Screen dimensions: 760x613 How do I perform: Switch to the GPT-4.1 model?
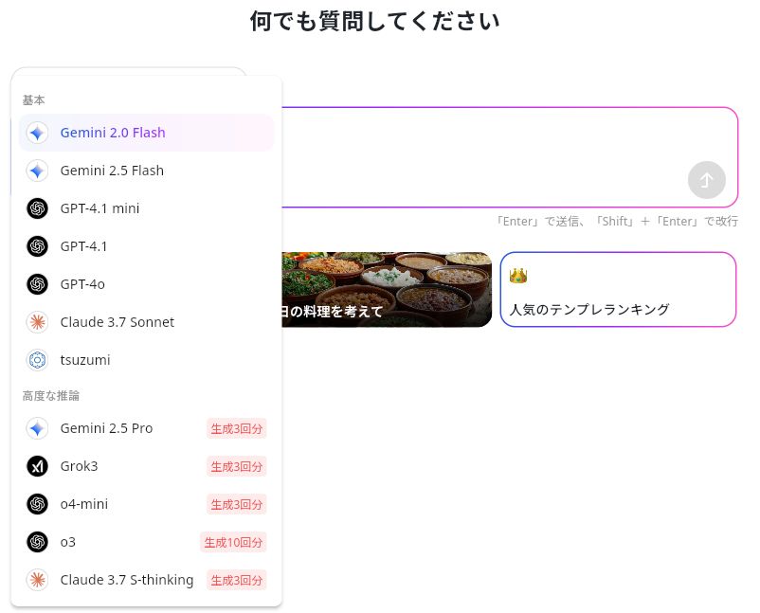(x=146, y=246)
